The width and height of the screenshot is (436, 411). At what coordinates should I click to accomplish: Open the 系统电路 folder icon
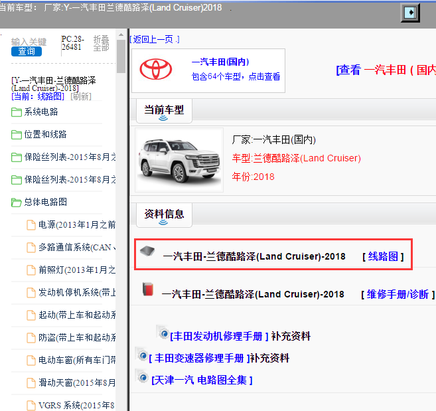tap(17, 112)
